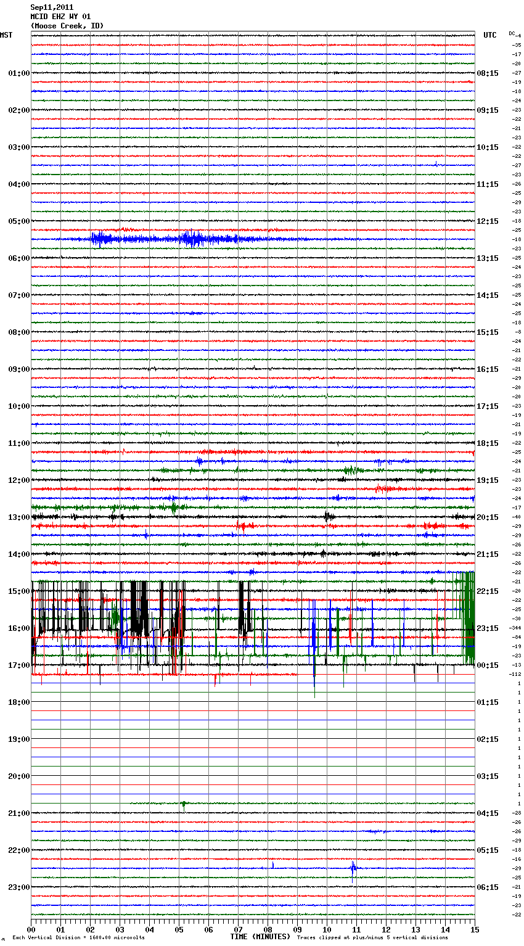Click the 22:15 UTC time label
This screenshot has width=524, height=946.
tap(488, 591)
